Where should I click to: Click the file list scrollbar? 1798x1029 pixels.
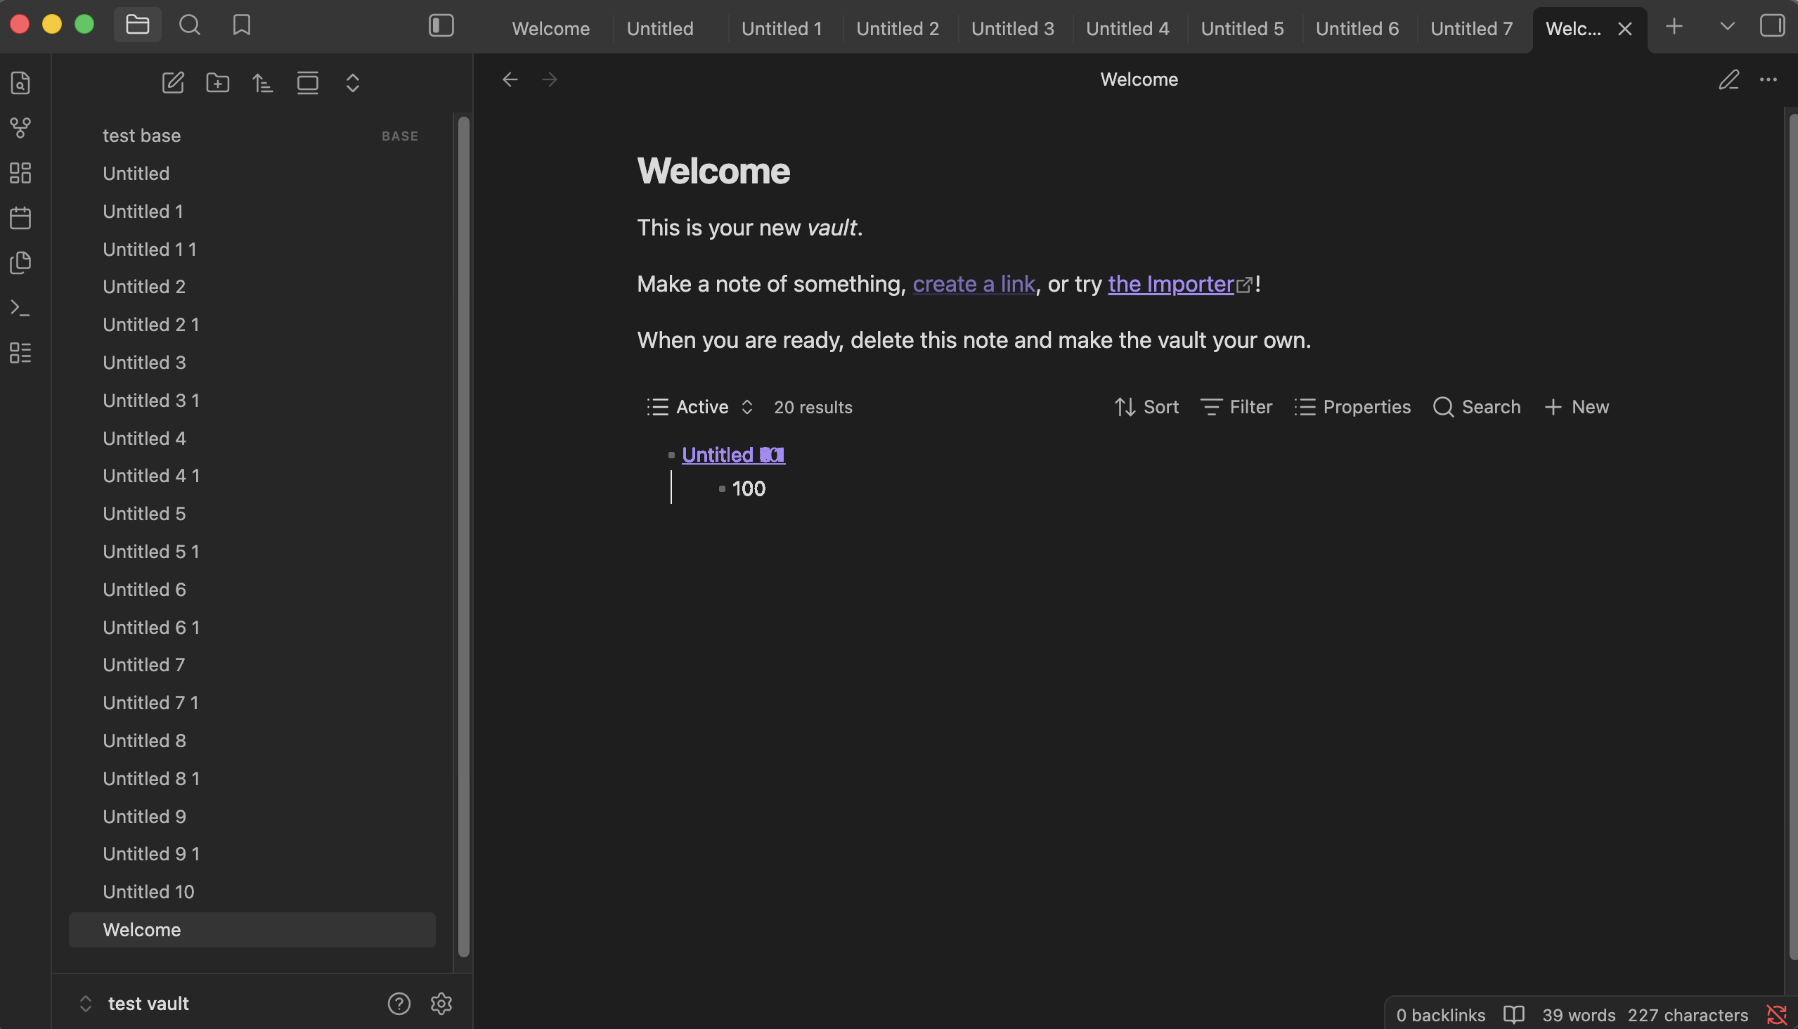(x=464, y=537)
